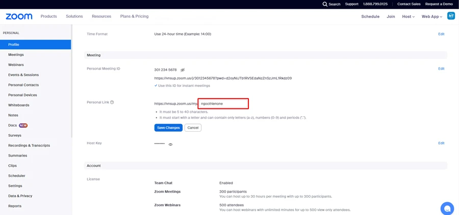Open the Support link

[x=351, y=4]
